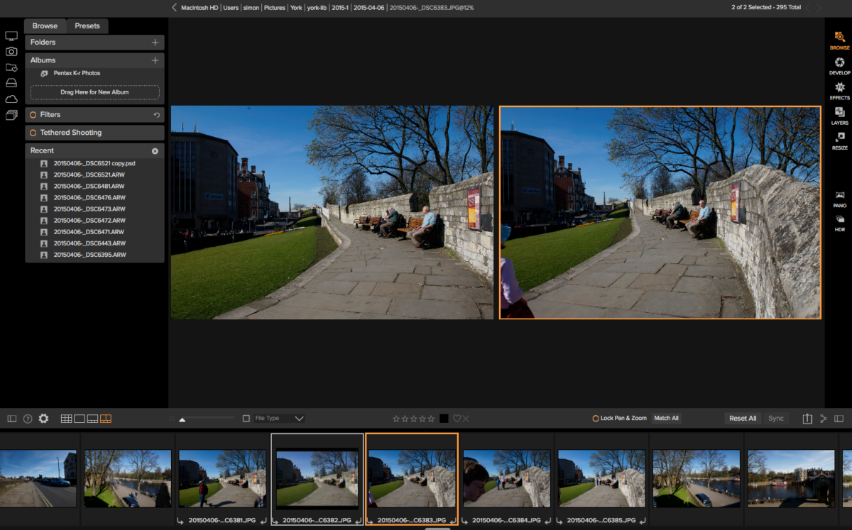The image size is (852, 530).
Task: Click the Match All button
Action: tap(666, 419)
